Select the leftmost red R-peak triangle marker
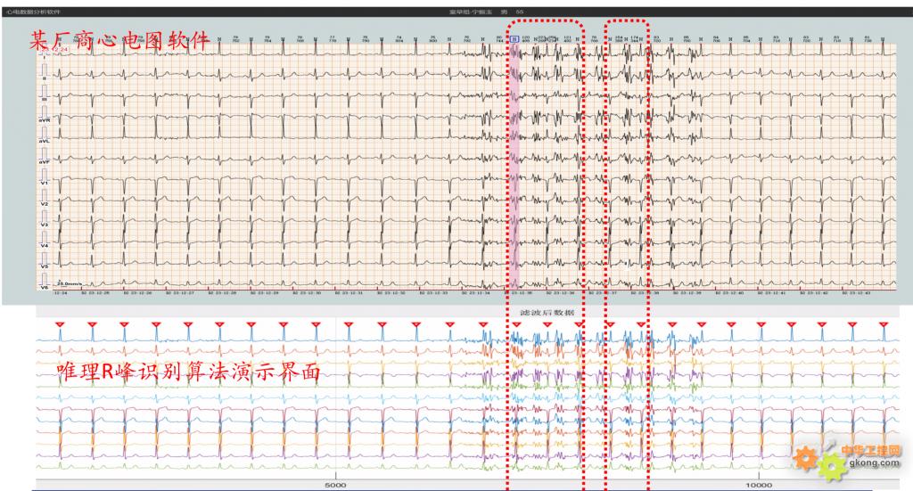The height and width of the screenshot is (491, 913). (x=60, y=324)
